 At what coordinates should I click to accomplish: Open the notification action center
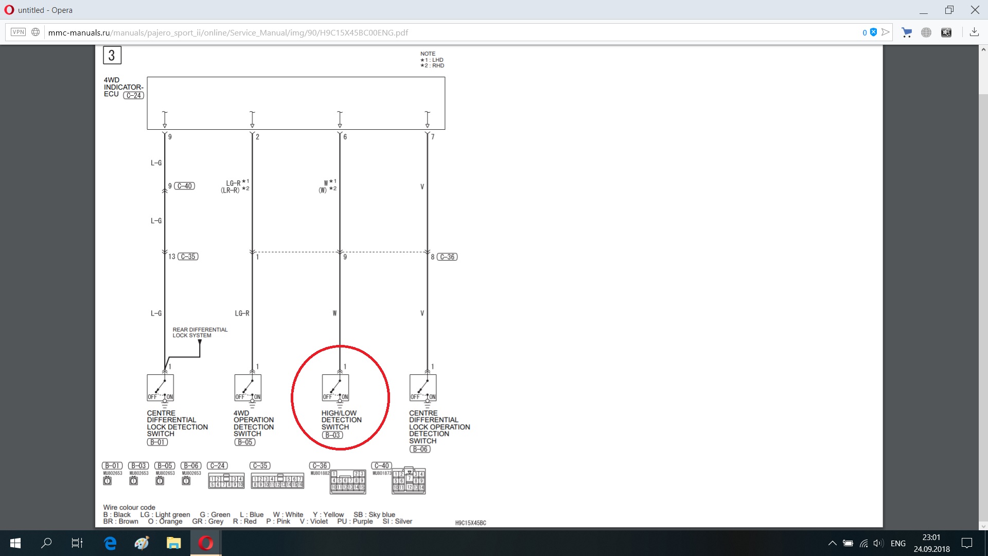(967, 543)
